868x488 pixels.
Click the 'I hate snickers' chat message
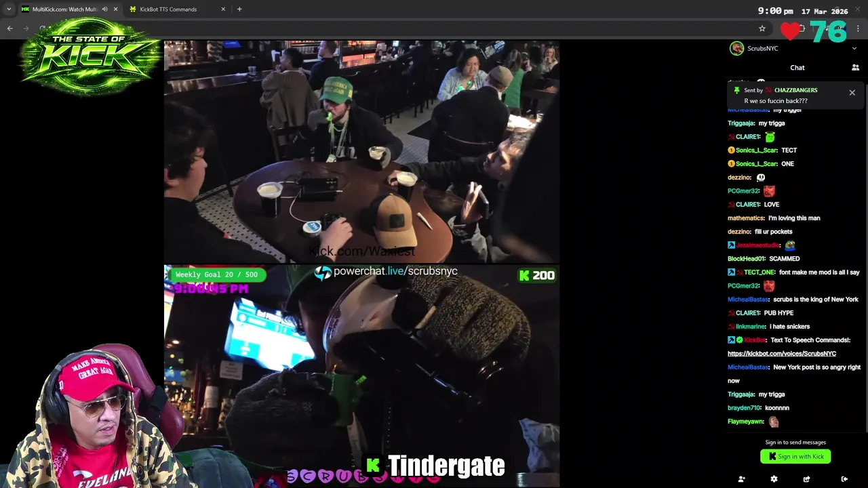point(789,327)
